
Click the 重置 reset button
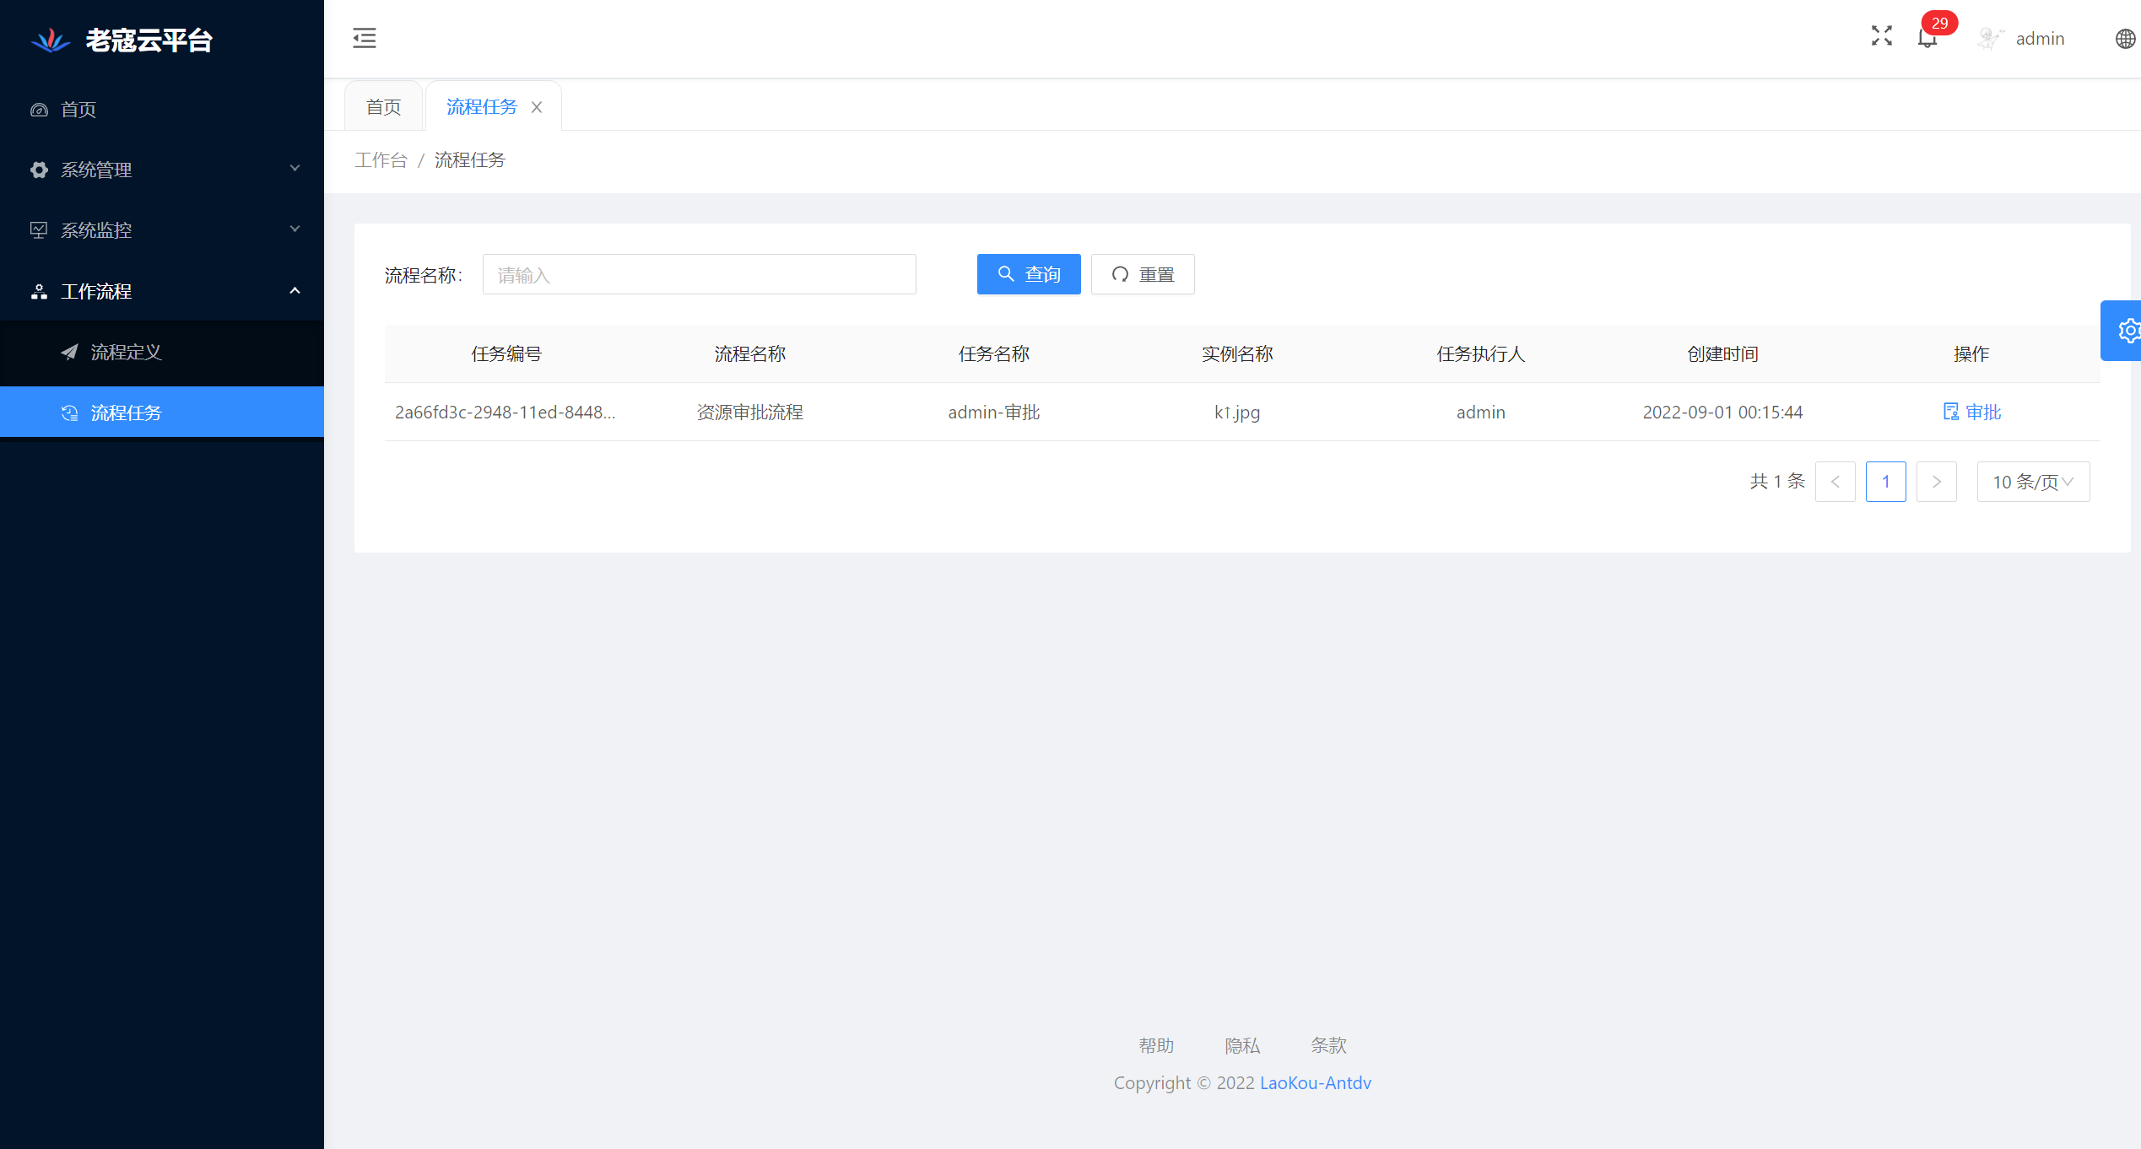1143,274
